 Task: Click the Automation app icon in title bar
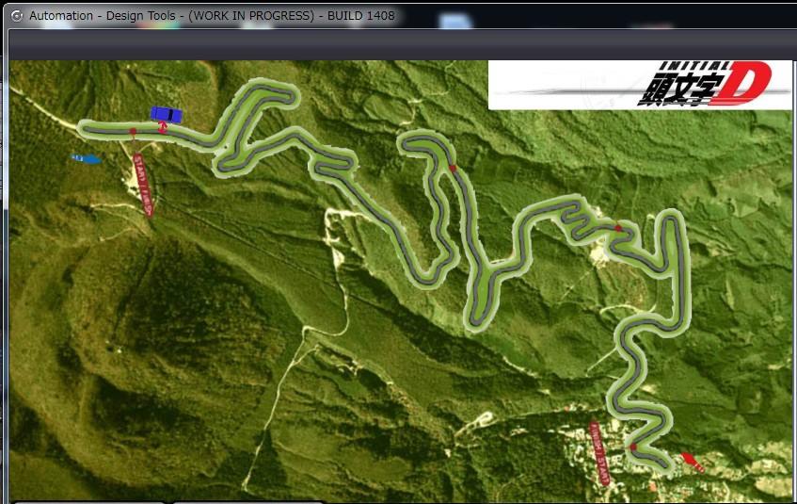(16, 16)
